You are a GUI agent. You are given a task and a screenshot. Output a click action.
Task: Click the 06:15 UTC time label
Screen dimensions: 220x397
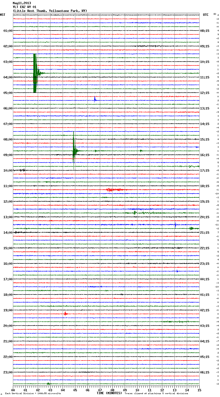(205, 372)
